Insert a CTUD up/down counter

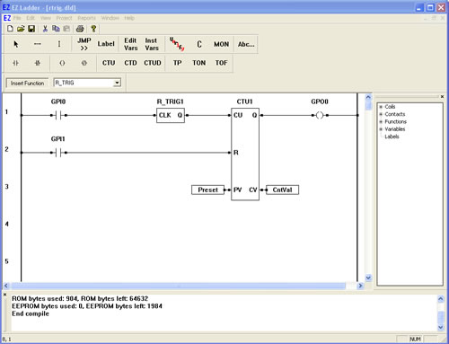153,63
